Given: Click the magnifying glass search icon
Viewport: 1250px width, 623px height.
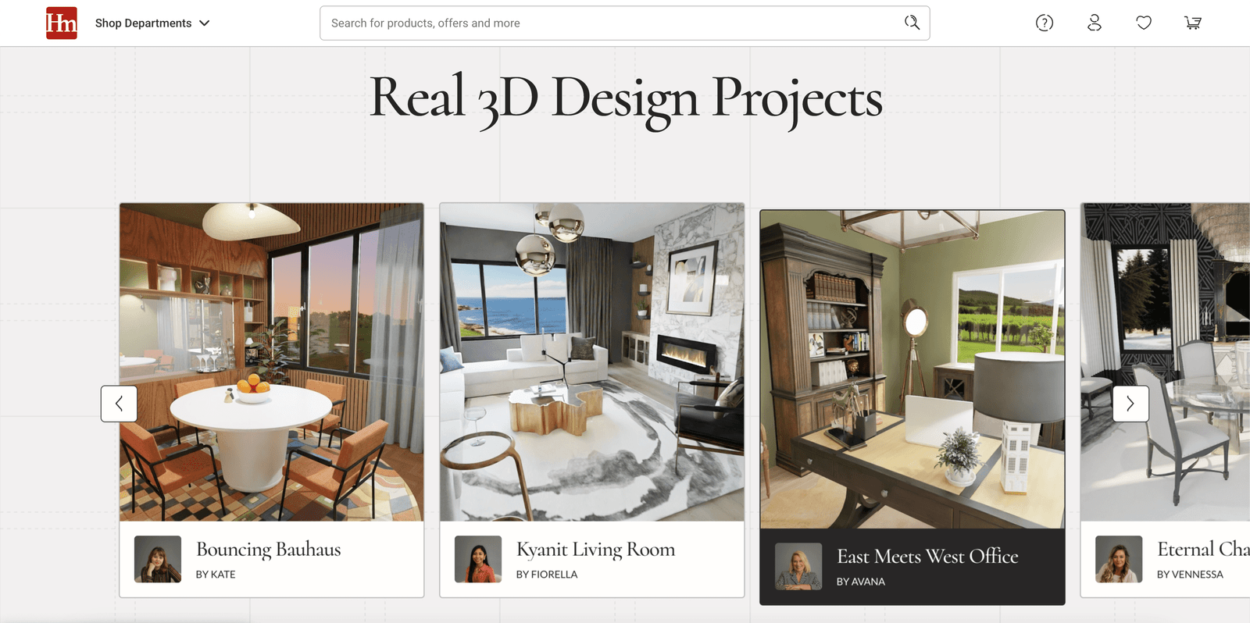Looking at the screenshot, I should (x=912, y=23).
